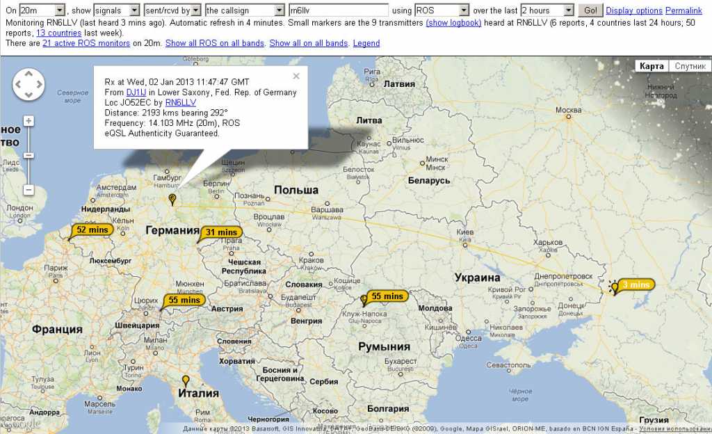Click the 'Frequency: 14.103 MHz (20m), ROS' line
Screen dimensions: 712x434
[172, 123]
